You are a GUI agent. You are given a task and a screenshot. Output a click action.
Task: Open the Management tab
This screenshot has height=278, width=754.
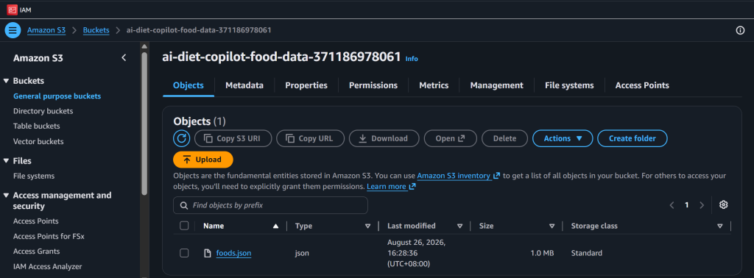[x=497, y=85]
